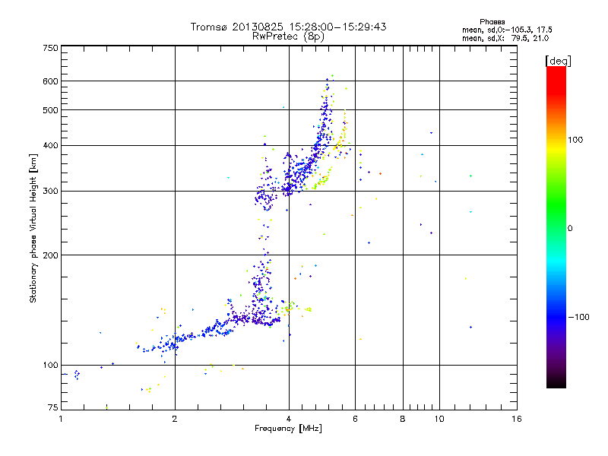The height and width of the screenshot is (456, 608).
Task: Click the 'mean, sd,X: 79.5, 21.0' line
Action: [505, 38]
